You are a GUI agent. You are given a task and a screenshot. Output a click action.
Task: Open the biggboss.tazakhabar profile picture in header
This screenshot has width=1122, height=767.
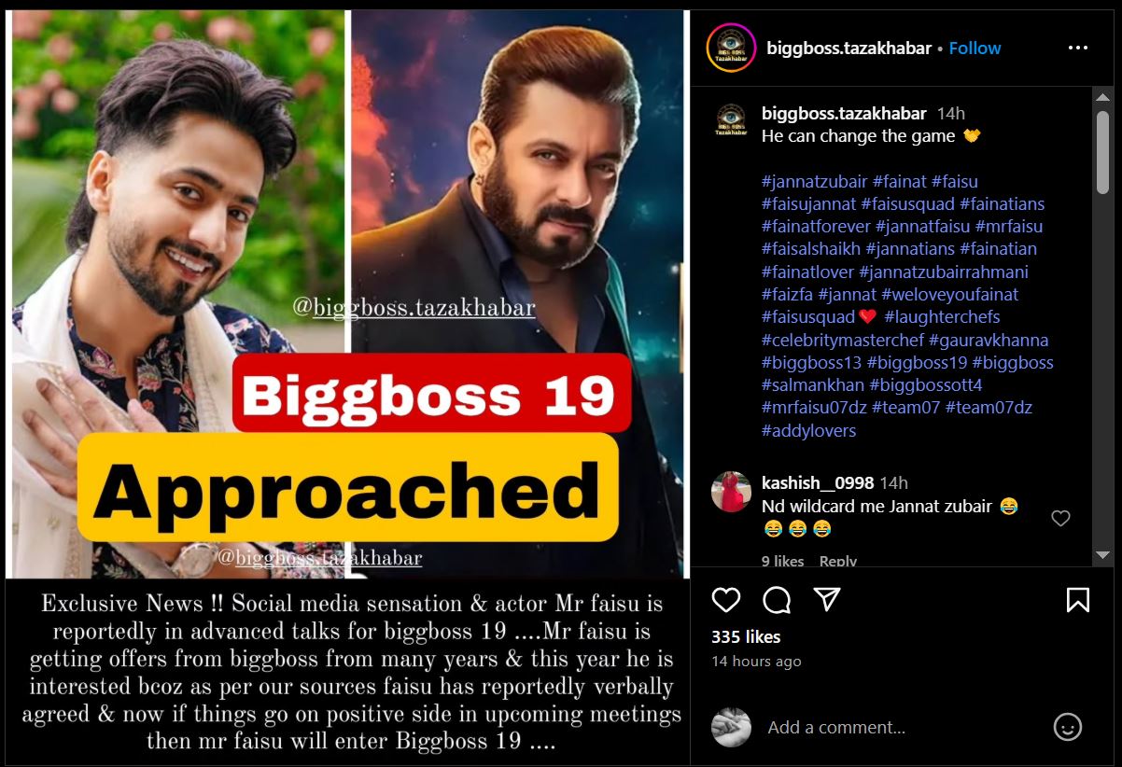click(x=731, y=48)
